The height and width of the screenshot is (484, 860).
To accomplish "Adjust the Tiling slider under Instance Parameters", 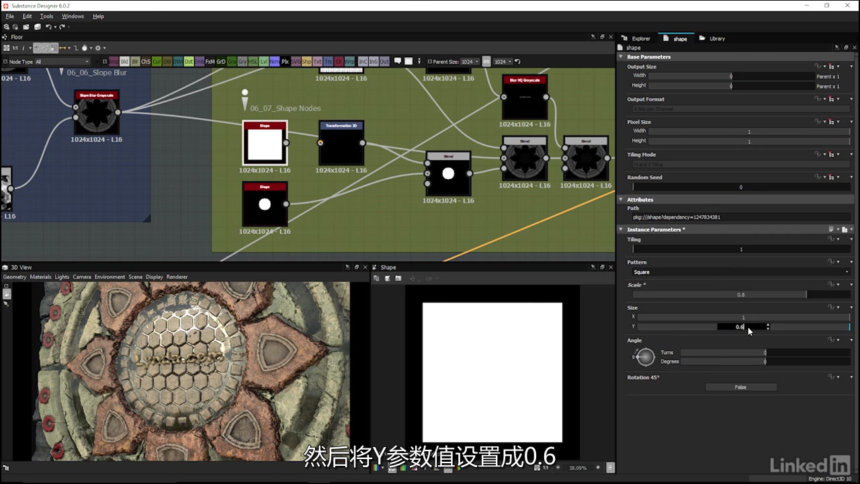I will point(741,249).
